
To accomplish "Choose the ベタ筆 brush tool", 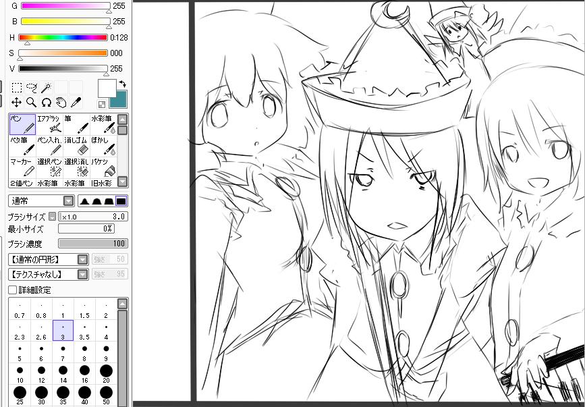I will pos(22,146).
